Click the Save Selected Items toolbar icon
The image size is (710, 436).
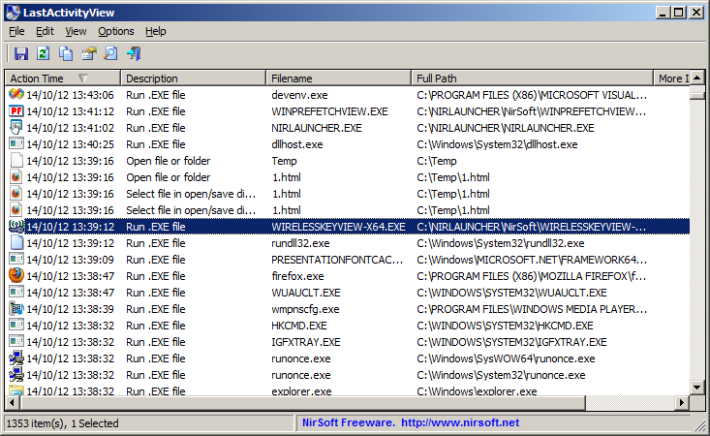[21, 54]
